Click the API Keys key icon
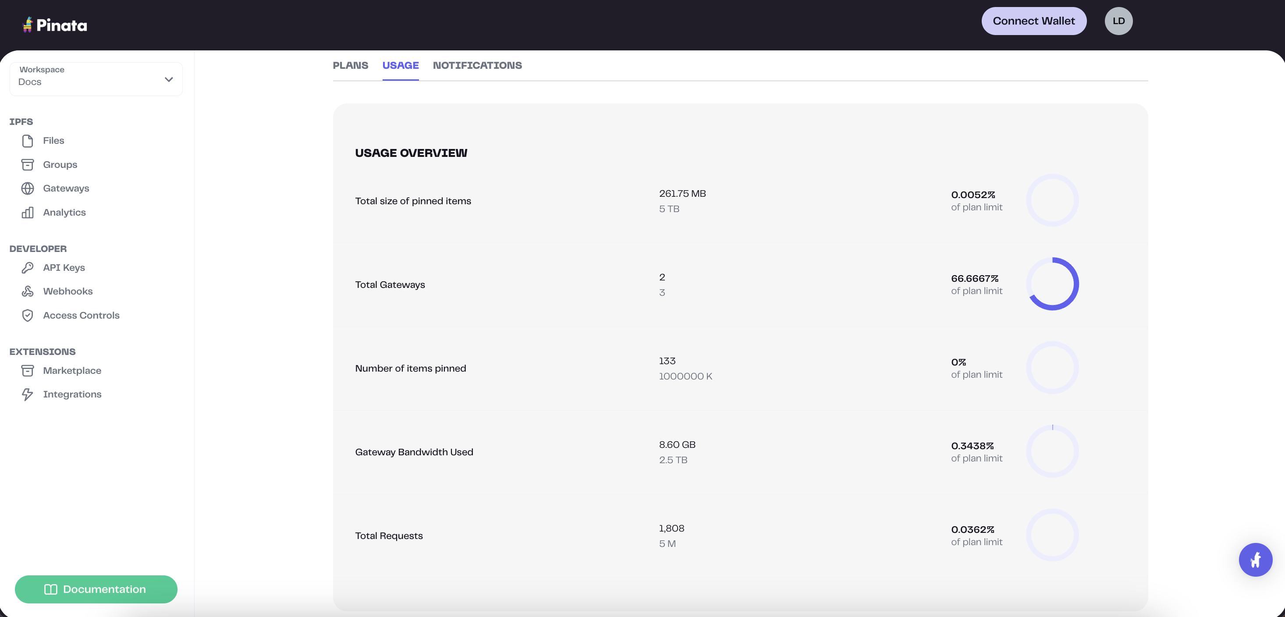 28,268
